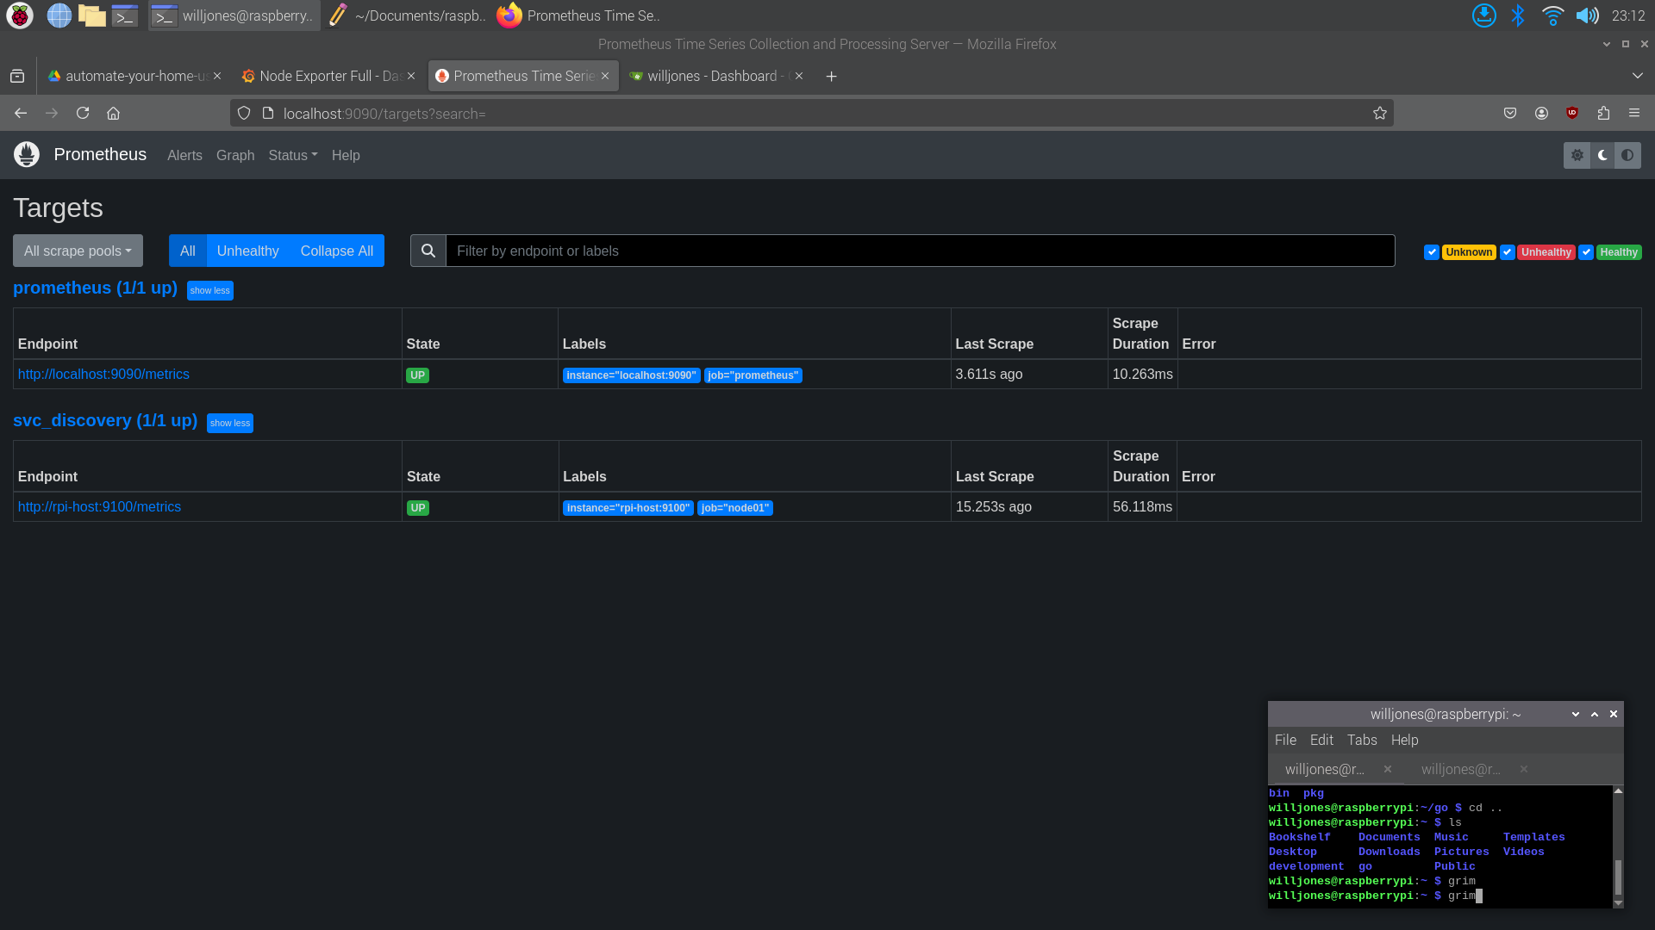Viewport: 1655px width, 930px height.
Task: List all Firefox tabs chevron
Action: 1637,76
